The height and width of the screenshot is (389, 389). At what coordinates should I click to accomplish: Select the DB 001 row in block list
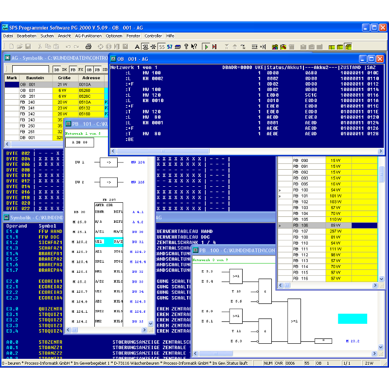coord(34,138)
